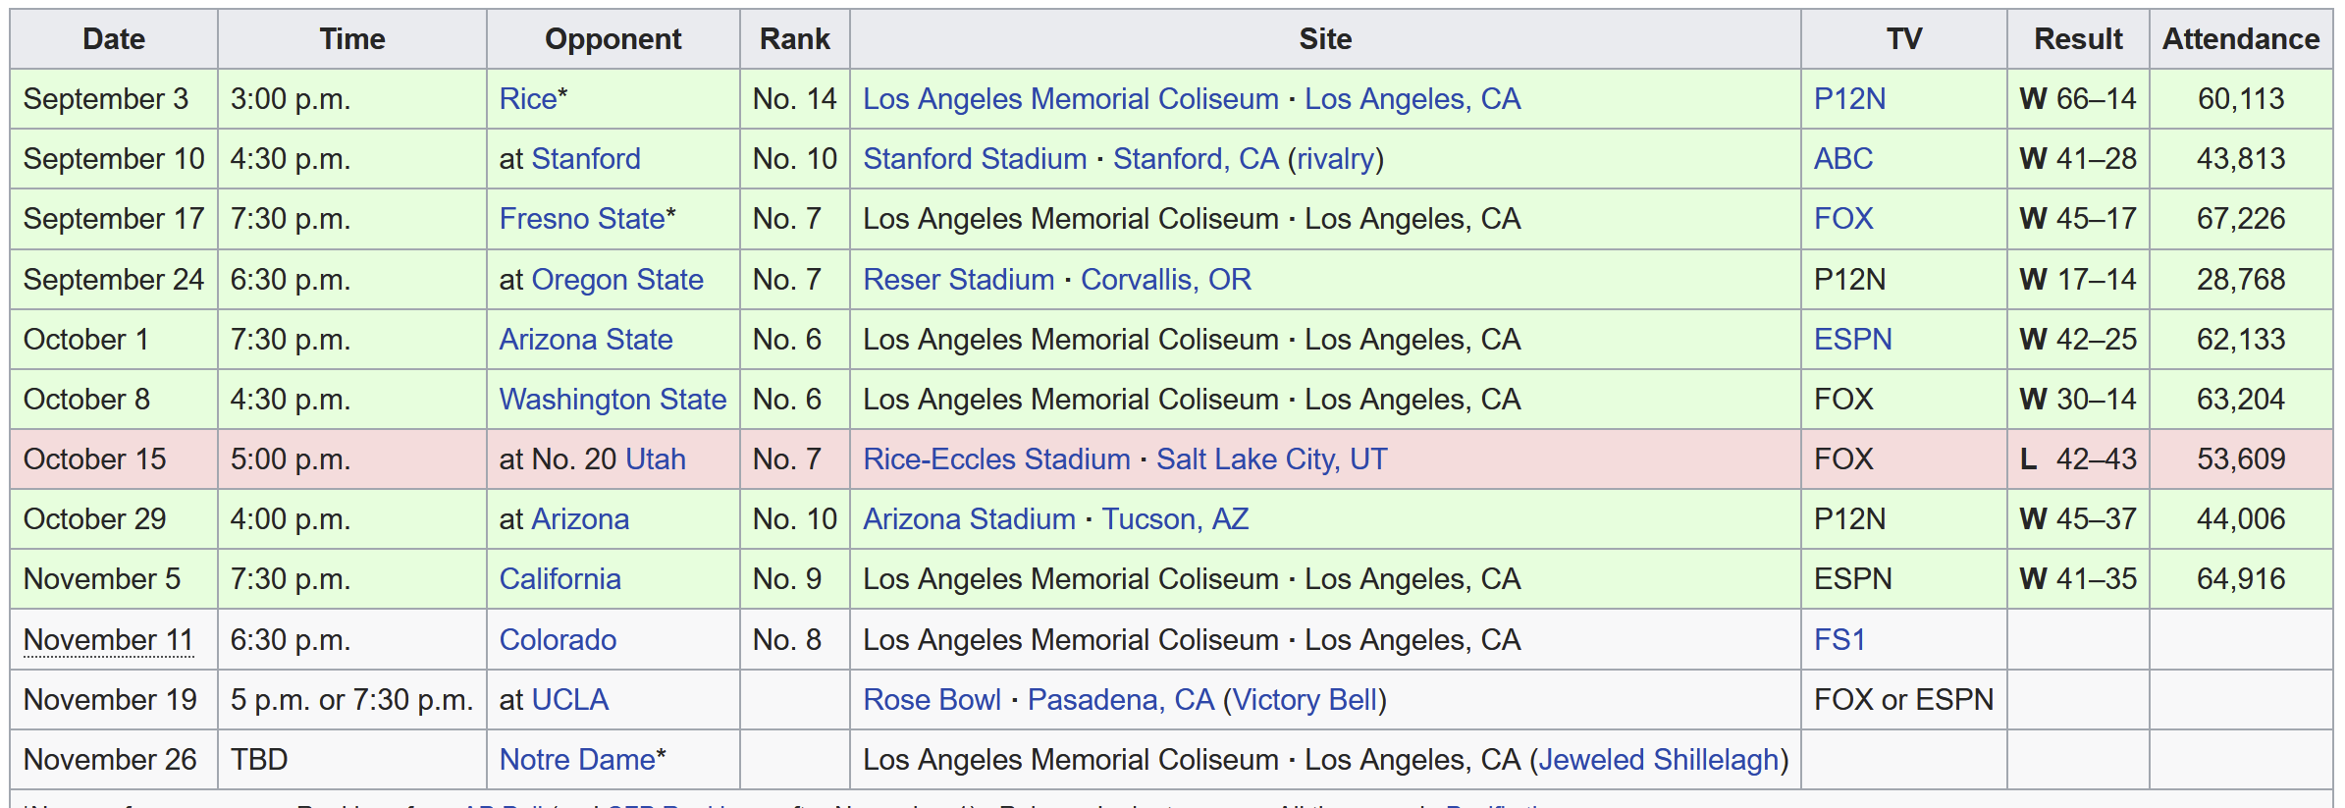Click the Jeweled Shillelagh link
This screenshot has width=2345, height=808.
point(1659,760)
